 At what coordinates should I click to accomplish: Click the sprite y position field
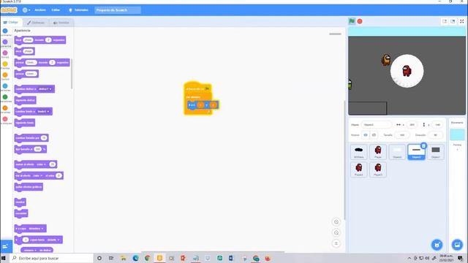tap(437, 125)
